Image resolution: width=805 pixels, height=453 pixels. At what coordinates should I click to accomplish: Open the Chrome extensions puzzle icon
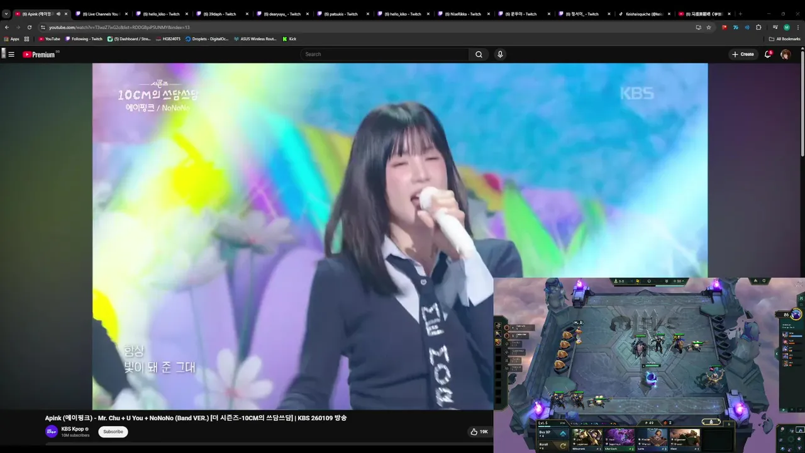coord(758,27)
